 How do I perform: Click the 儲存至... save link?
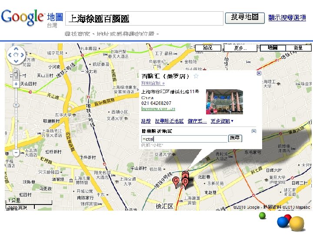(197, 121)
